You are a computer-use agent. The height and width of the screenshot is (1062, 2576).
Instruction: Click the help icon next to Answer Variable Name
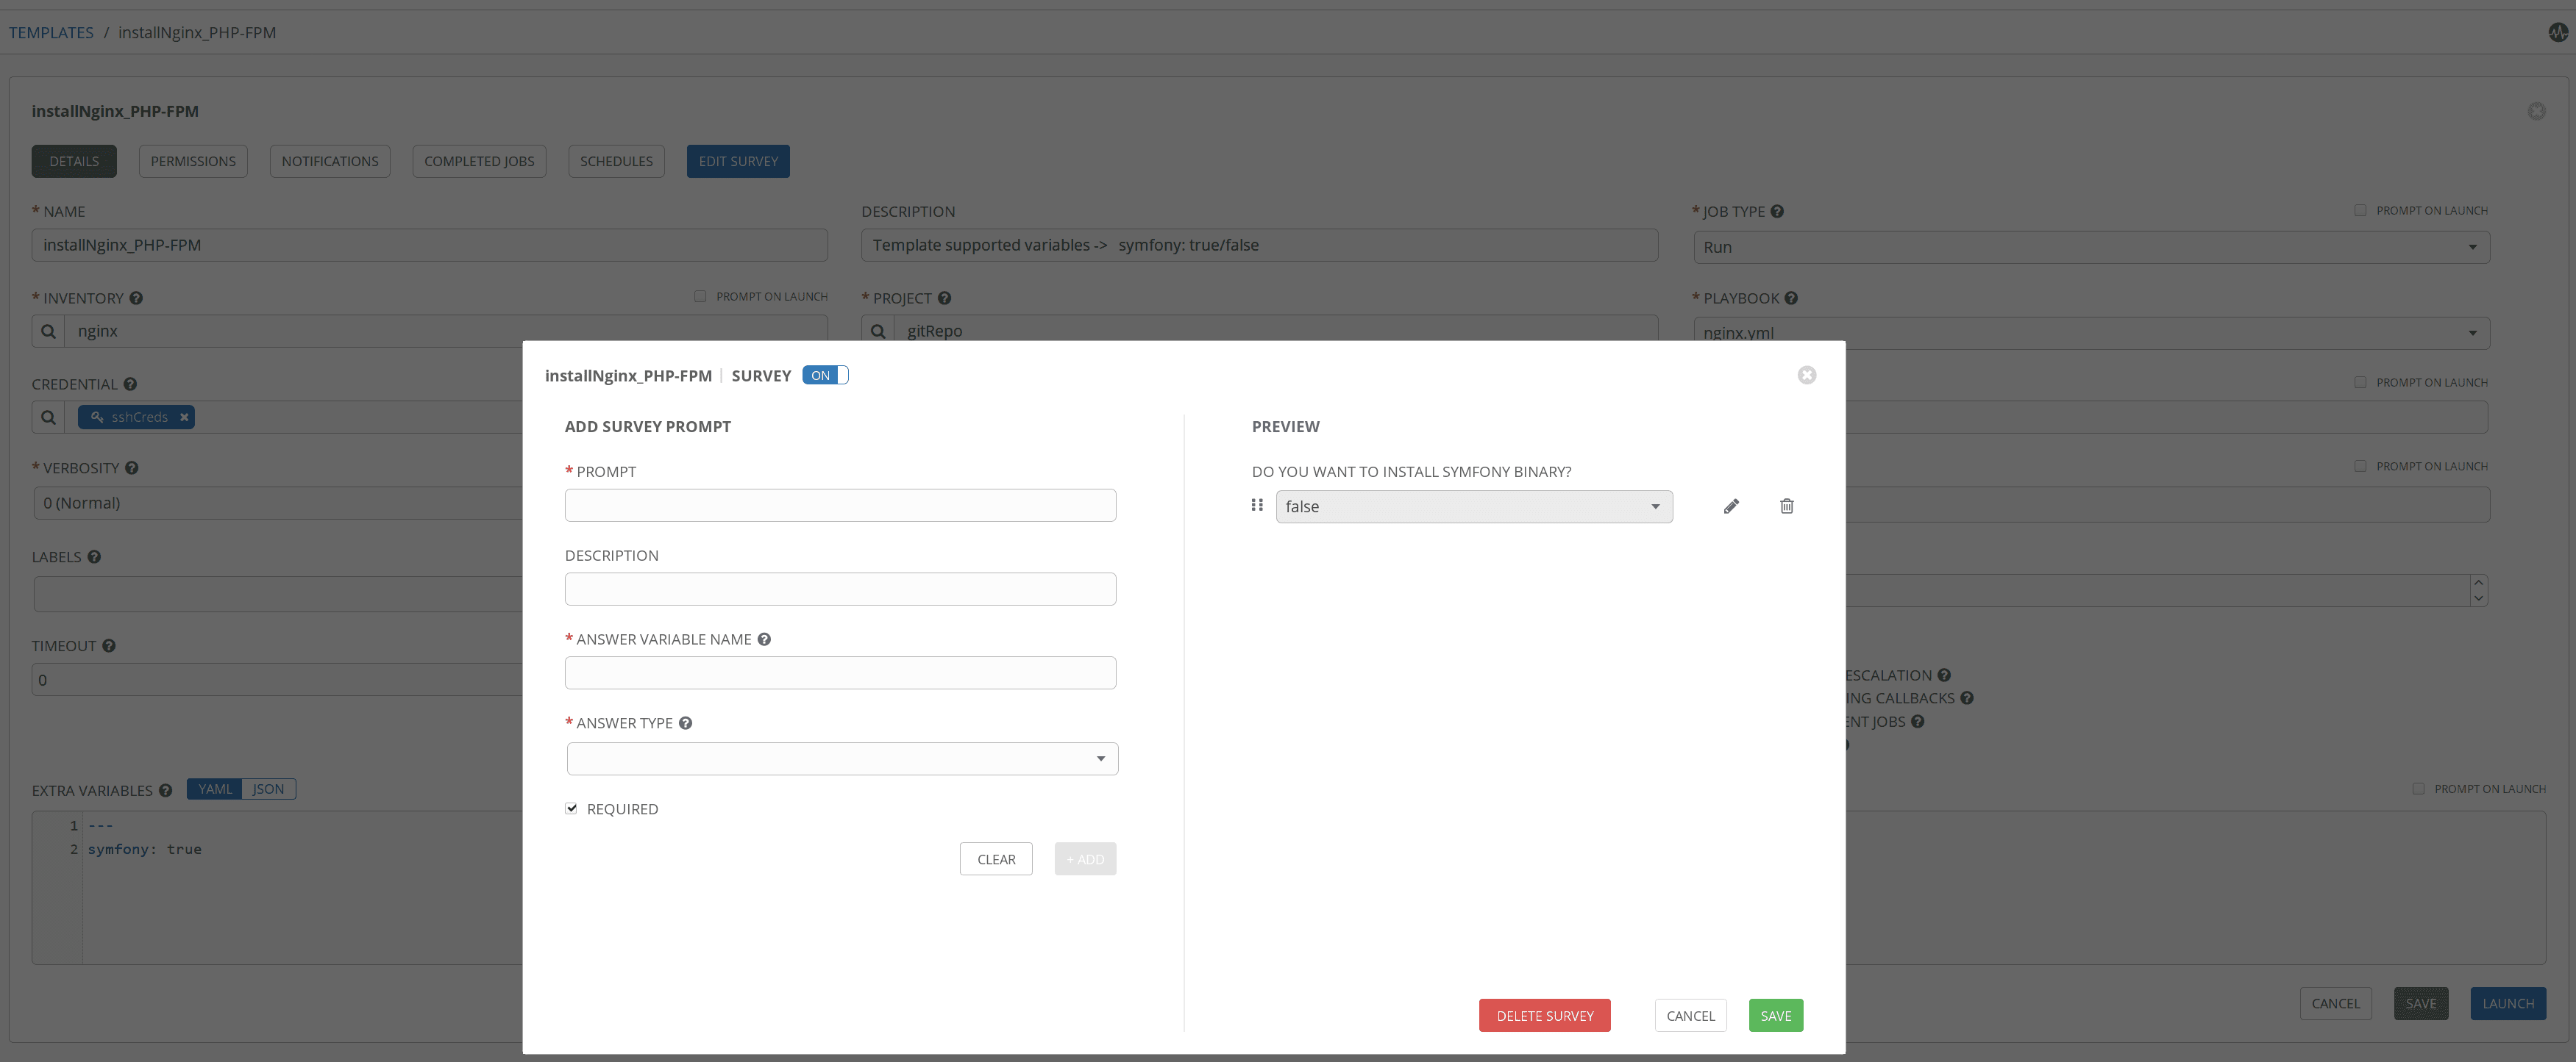pyautogui.click(x=764, y=639)
